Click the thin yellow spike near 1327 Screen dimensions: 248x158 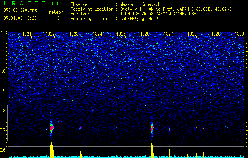[x=169, y=153]
